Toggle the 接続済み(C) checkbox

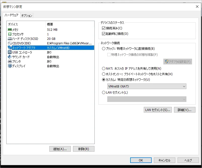tap(104, 28)
